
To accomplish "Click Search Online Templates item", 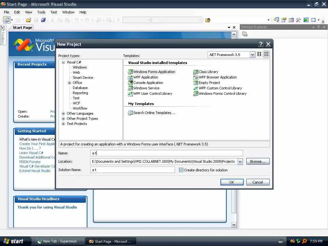I will pyautogui.click(x=152, y=113).
